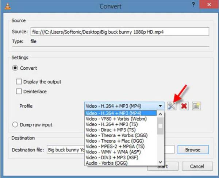Click the profile list scrollbar thumb
The image size is (219, 178).
tap(160, 126)
